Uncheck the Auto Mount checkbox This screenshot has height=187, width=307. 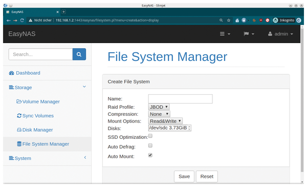150,155
